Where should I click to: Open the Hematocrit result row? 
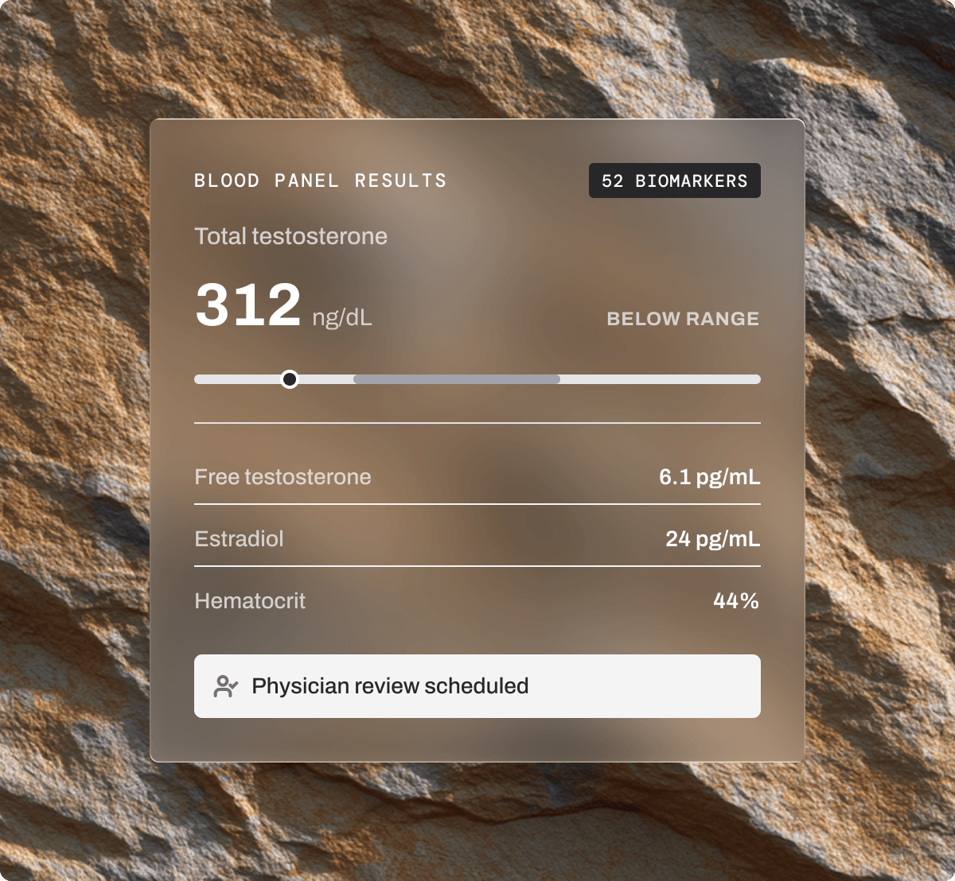click(x=477, y=601)
